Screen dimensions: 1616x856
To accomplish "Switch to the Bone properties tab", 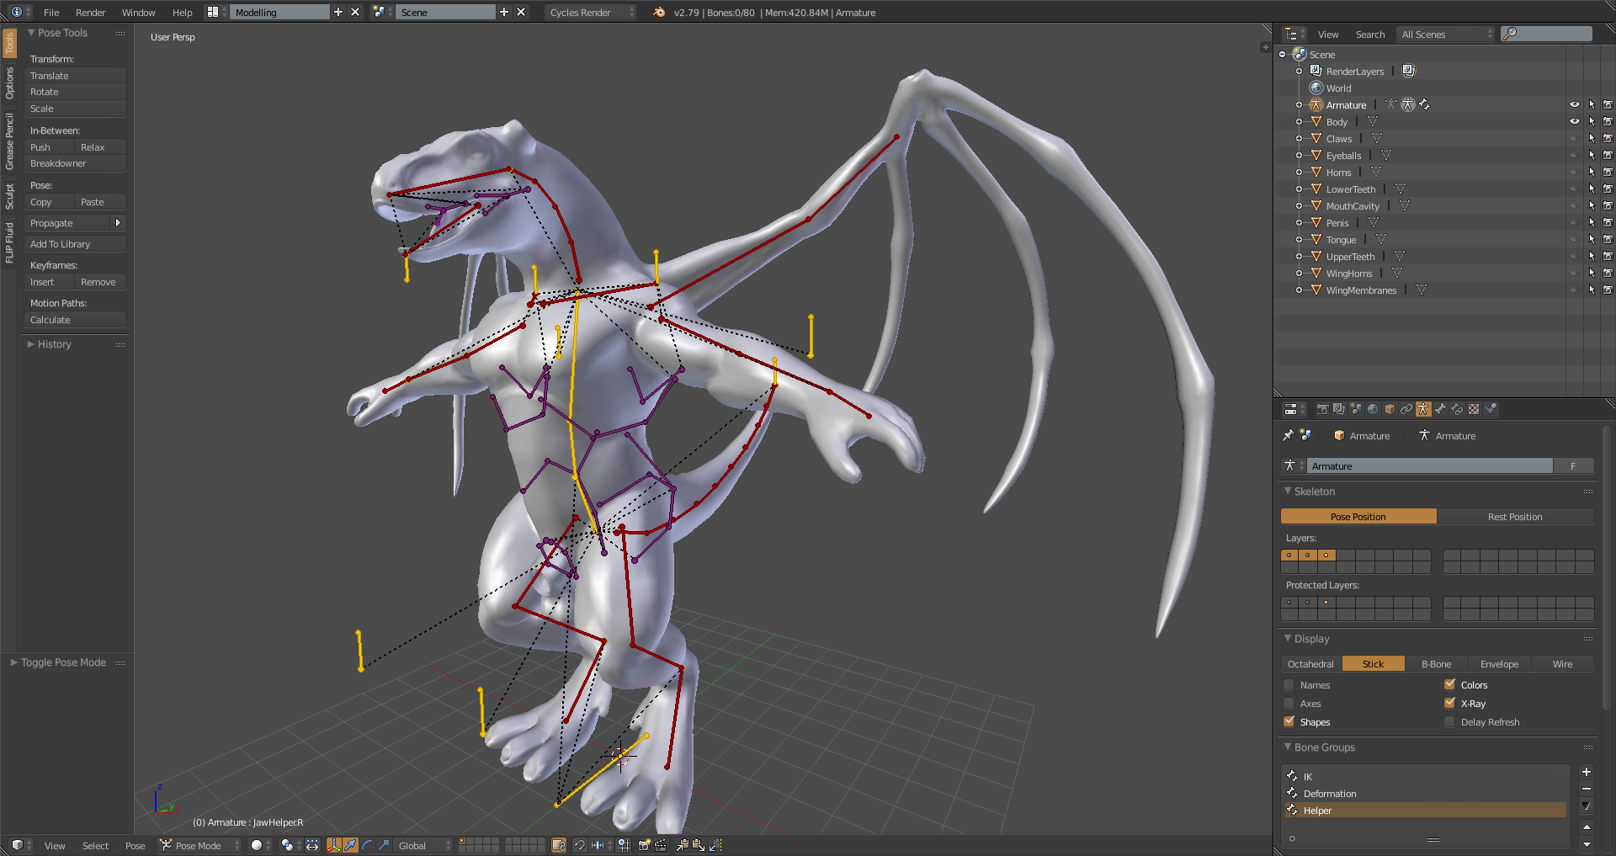I will [x=1440, y=409].
